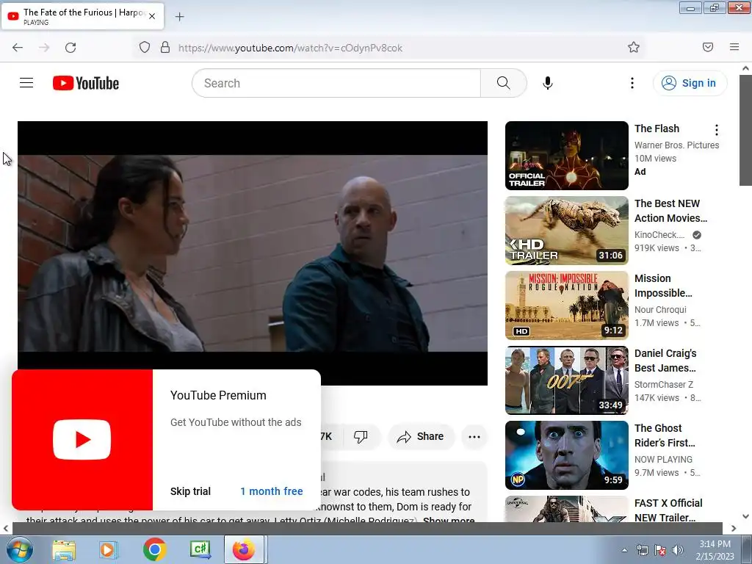Open options menu for The Flash ad
752x564 pixels.
coord(717,130)
